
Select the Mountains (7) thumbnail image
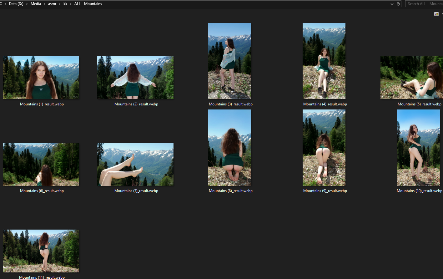(x=135, y=164)
